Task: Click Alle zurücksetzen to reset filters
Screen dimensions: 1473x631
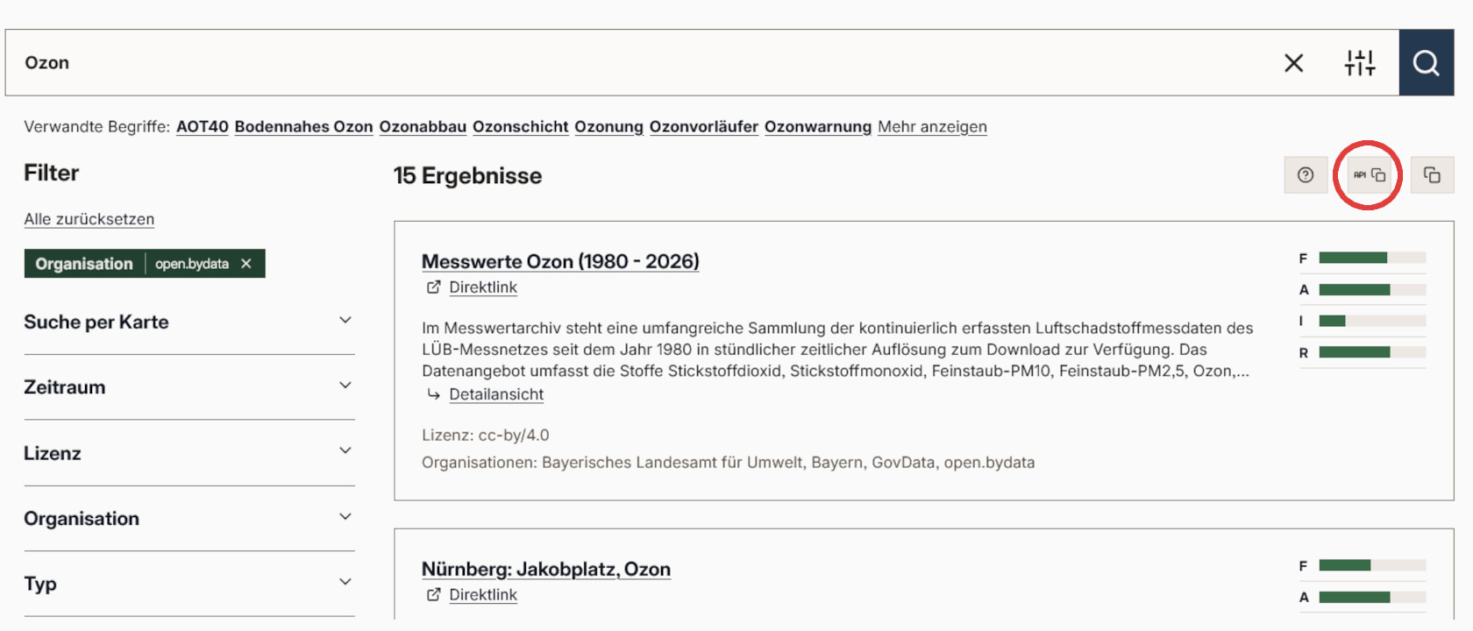Action: (89, 219)
